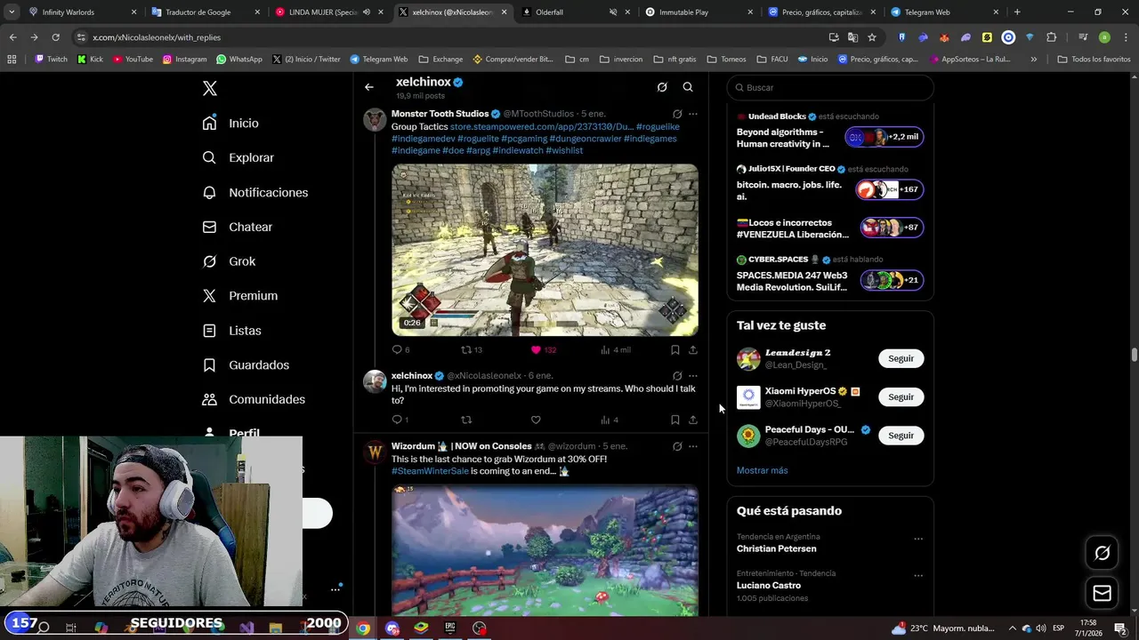1139x640 pixels.
Task: Open options for Luciano Castro trend
Action: coord(918,575)
